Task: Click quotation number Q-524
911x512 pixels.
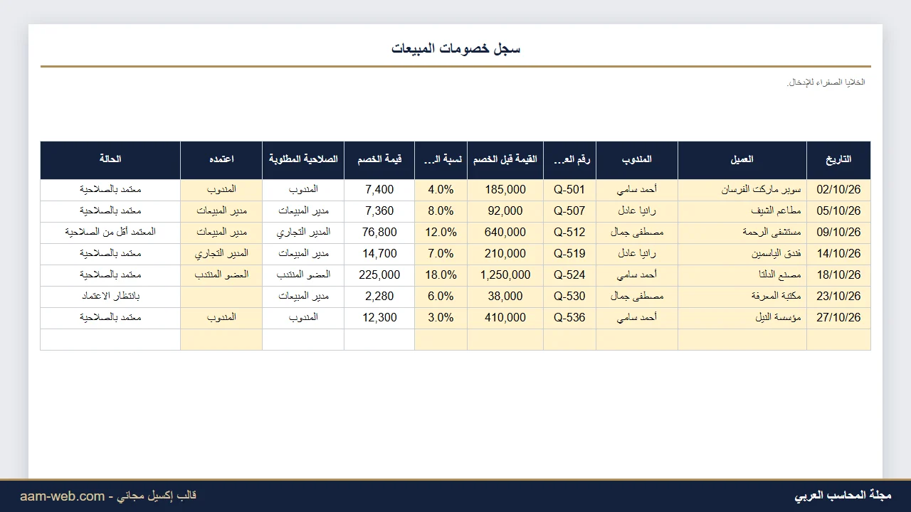Action: click(x=569, y=275)
